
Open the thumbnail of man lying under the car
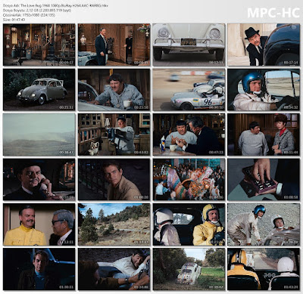pos(114,269)
